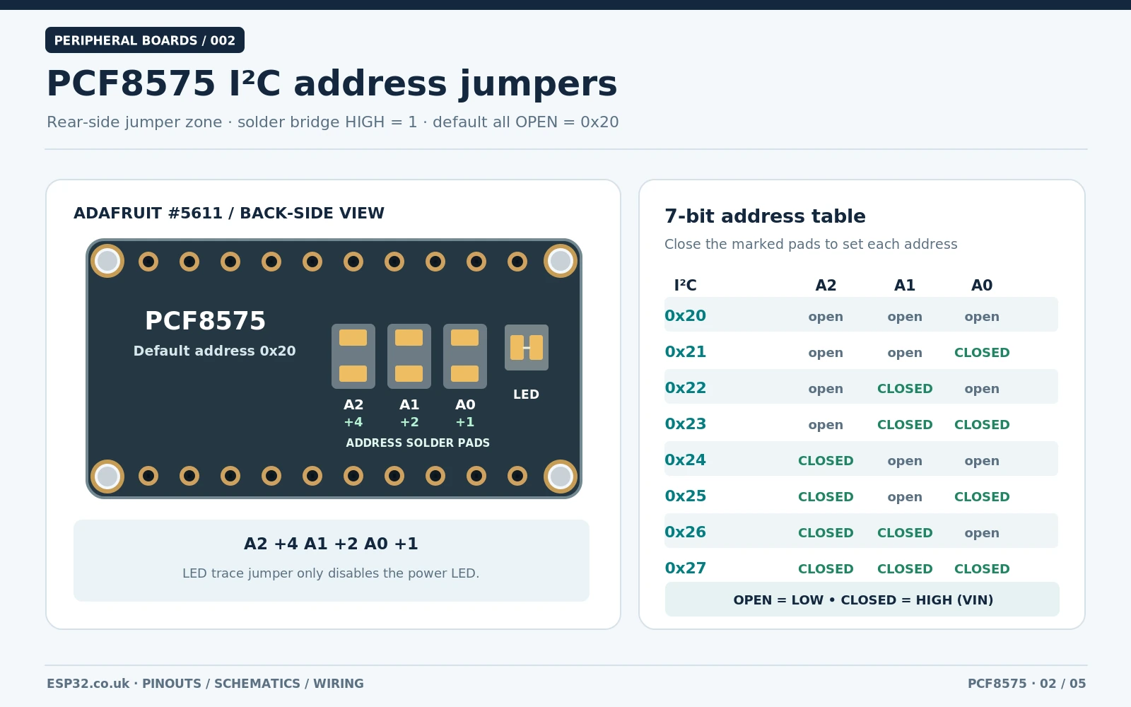Viewport: 1131px width, 707px height.
Task: Click the A2 column header
Action: tap(826, 285)
